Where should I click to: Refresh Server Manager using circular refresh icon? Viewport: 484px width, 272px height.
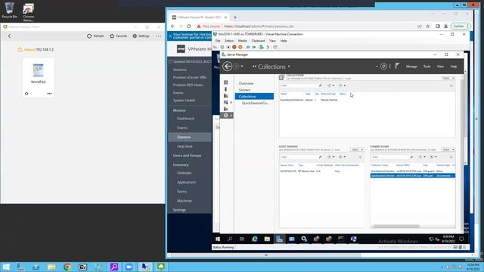[x=383, y=66]
